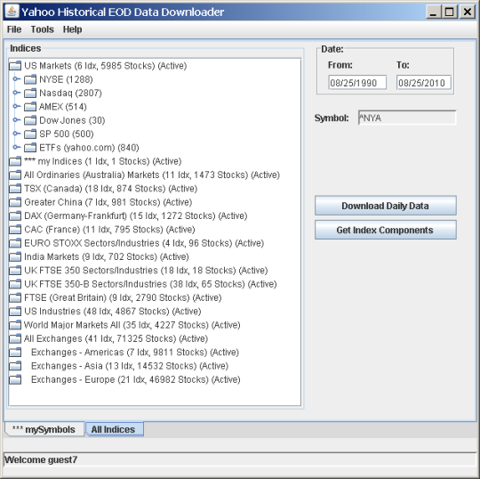Viewport: 480px width, 479px height.
Task: Close the Yahoo Historical EOD window
Action: (x=468, y=12)
